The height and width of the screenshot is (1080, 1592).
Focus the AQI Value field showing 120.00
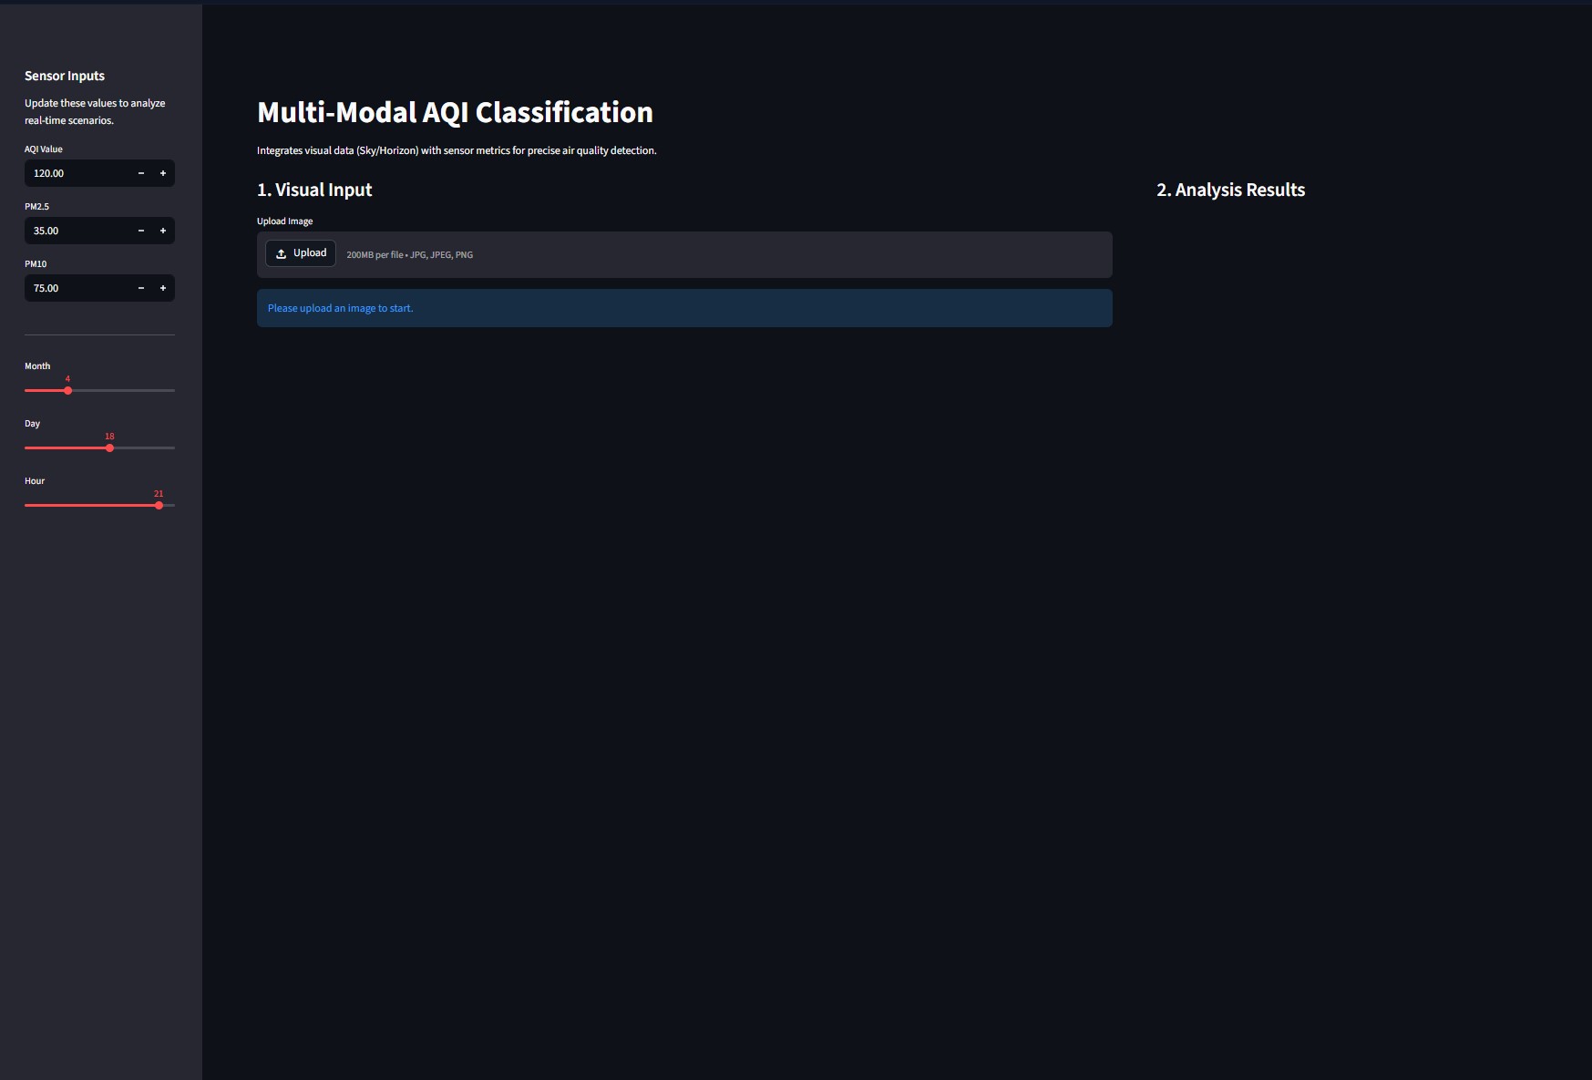point(77,173)
